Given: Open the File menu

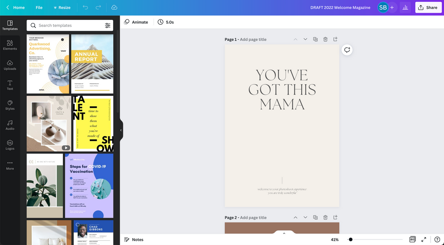Looking at the screenshot, I should pyautogui.click(x=39, y=7).
